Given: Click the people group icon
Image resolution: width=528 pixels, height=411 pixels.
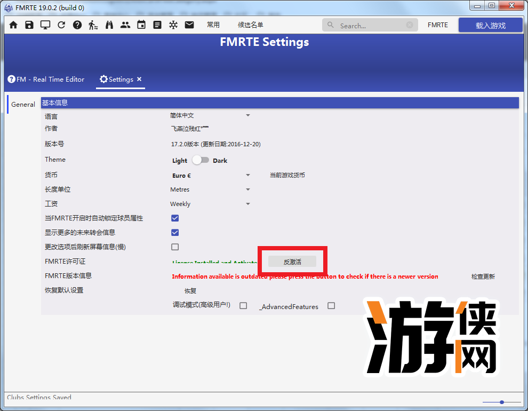Looking at the screenshot, I should coord(125,25).
